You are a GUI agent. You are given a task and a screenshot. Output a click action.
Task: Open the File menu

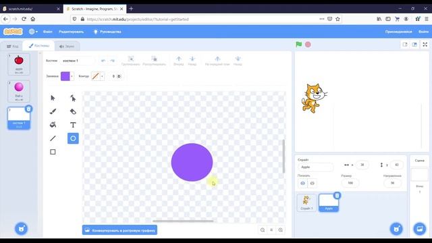click(48, 32)
